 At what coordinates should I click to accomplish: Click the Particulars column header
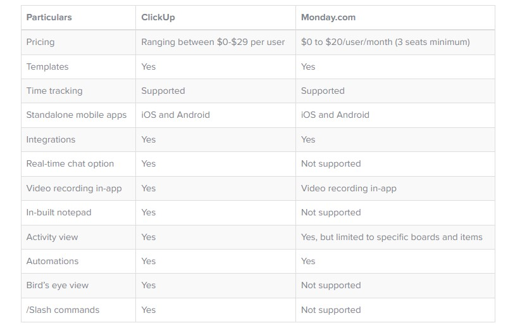click(x=49, y=17)
